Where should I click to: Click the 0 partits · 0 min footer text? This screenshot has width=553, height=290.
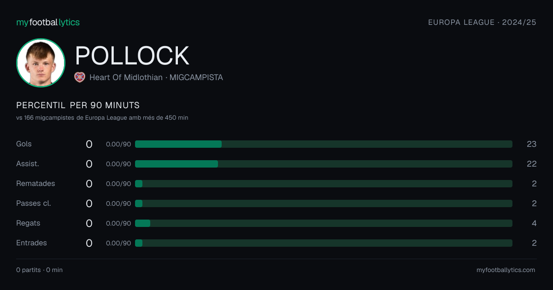pyautogui.click(x=39, y=270)
